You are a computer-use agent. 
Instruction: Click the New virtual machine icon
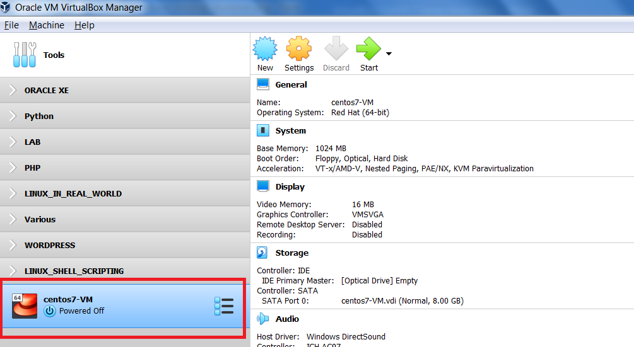pyautogui.click(x=265, y=49)
